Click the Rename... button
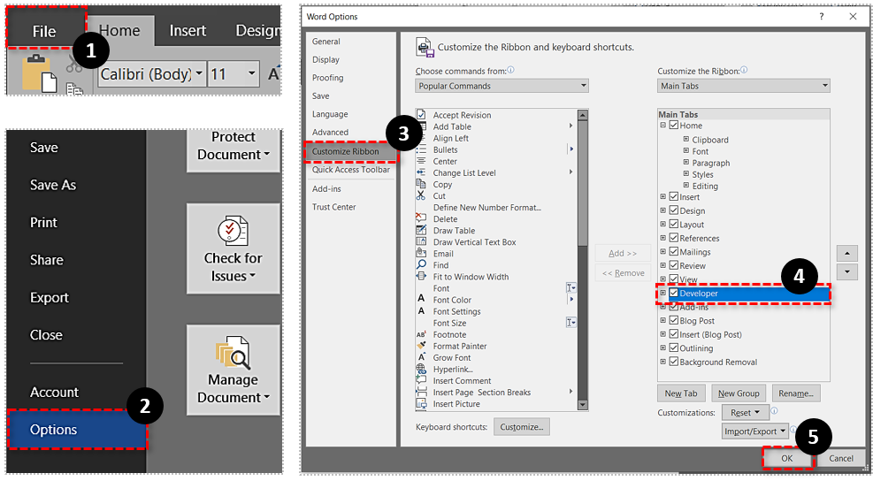873x481 pixels. 796,393
